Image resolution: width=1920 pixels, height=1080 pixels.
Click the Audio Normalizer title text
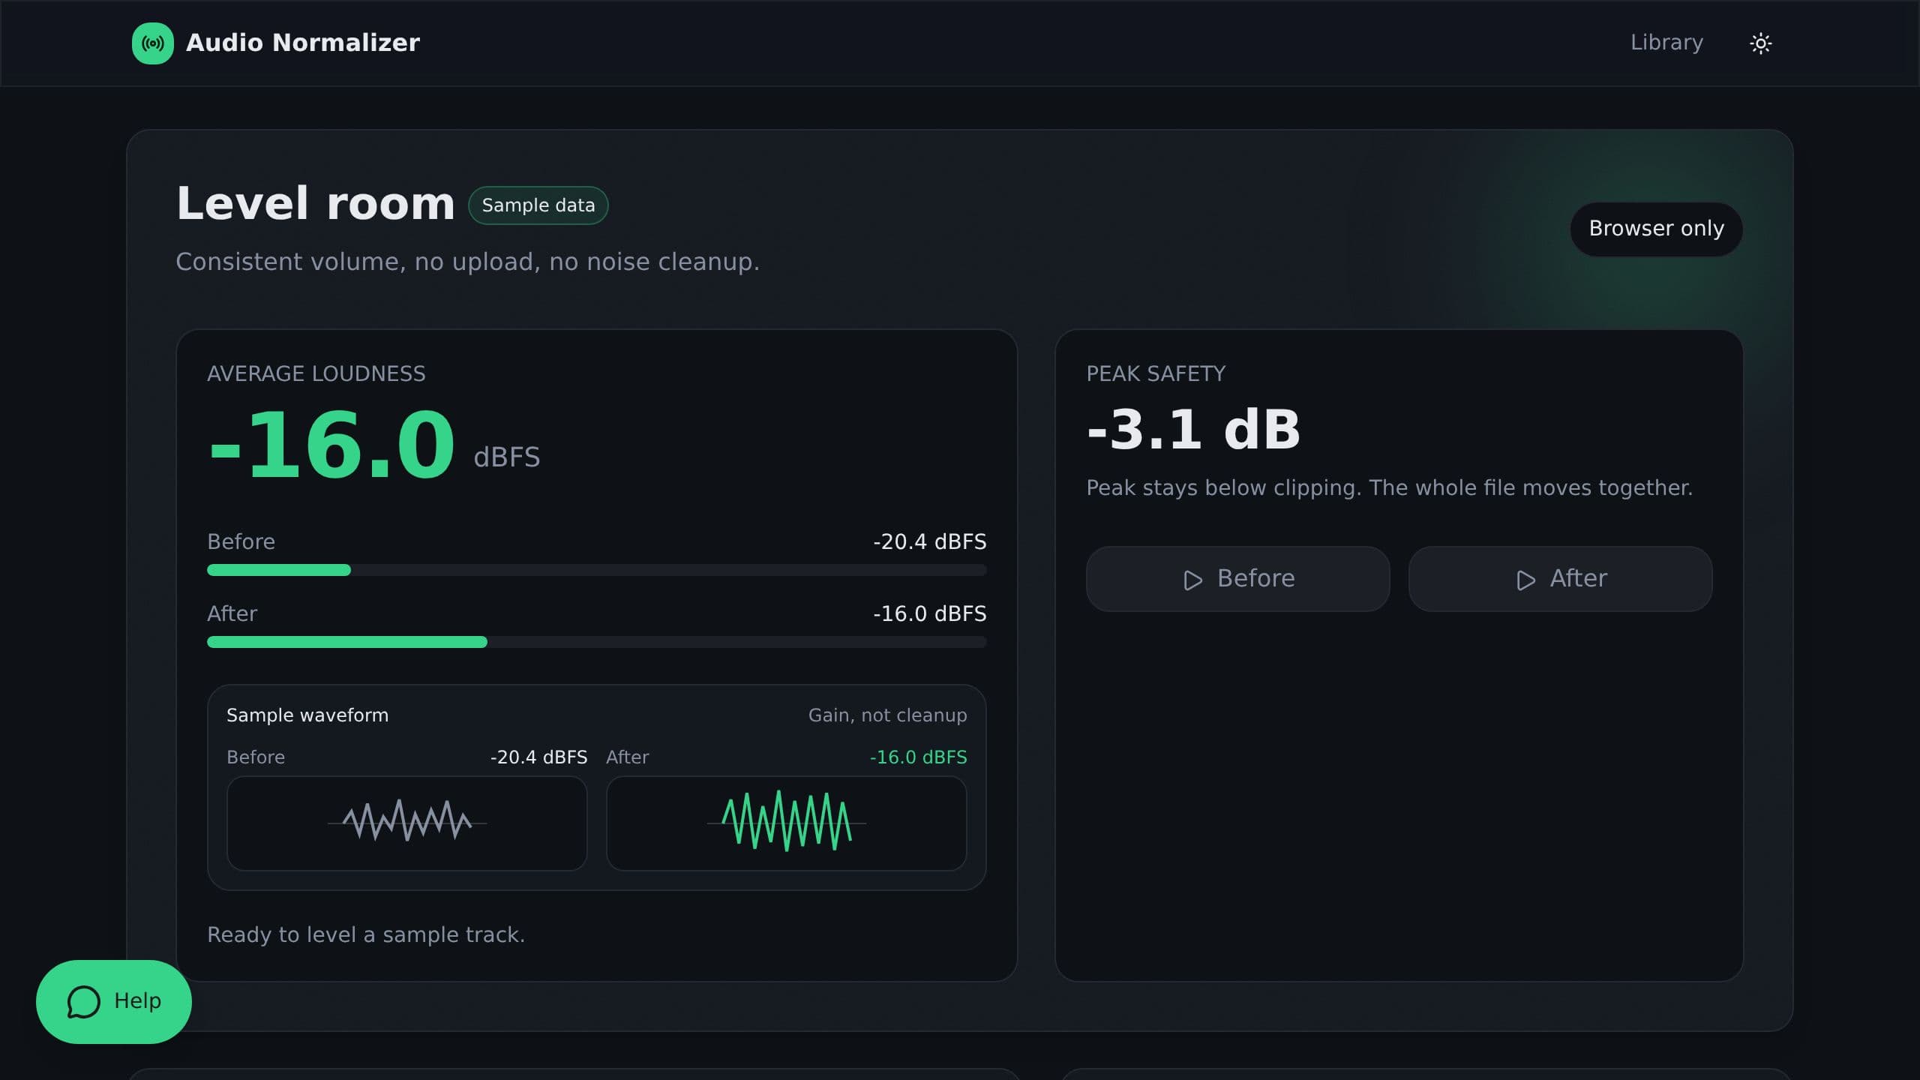click(x=302, y=43)
